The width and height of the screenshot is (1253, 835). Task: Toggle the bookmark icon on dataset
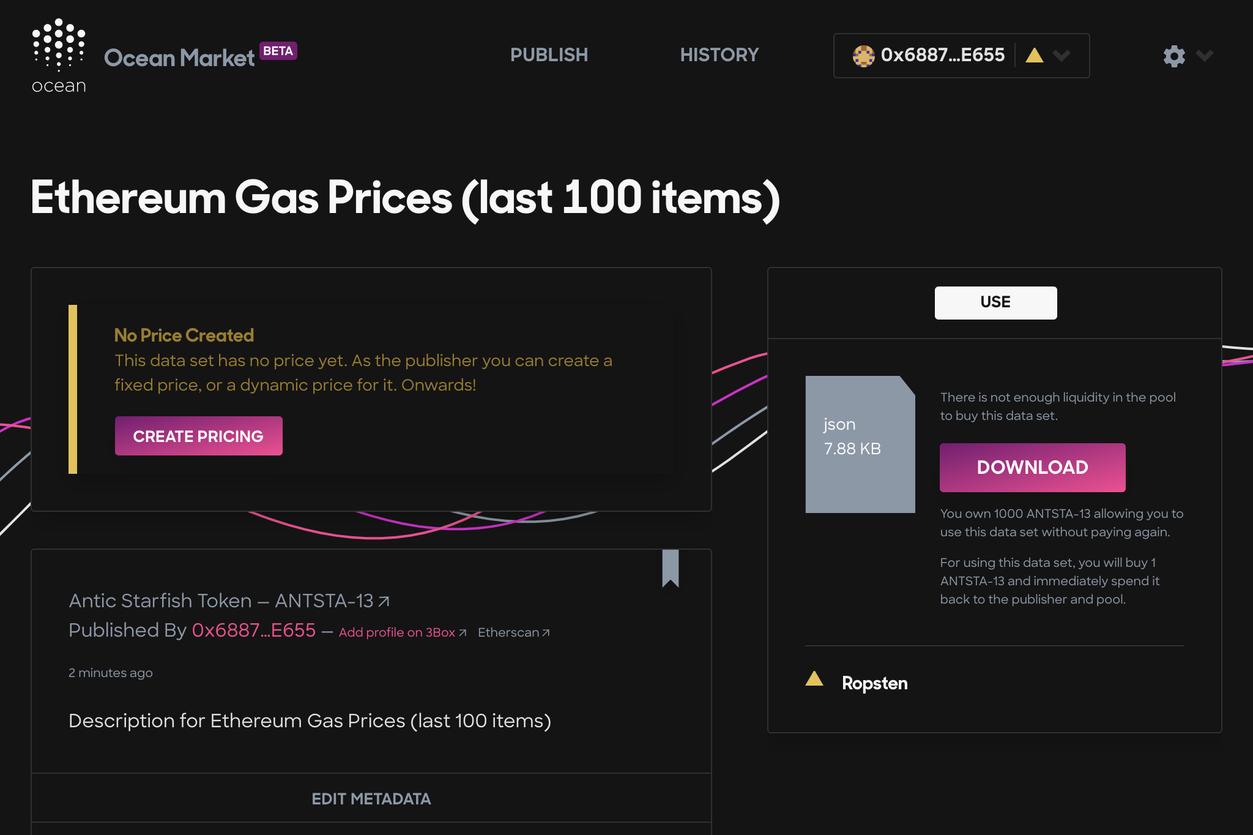(671, 567)
